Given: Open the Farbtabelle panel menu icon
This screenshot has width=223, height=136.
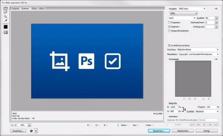Looking at the screenshot, I should tap(216, 59).
